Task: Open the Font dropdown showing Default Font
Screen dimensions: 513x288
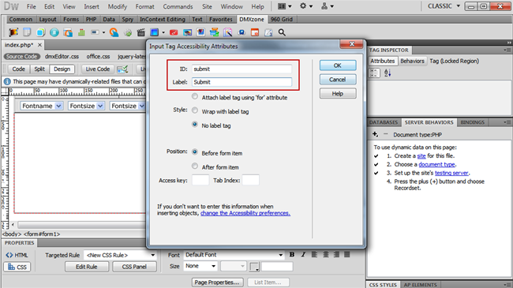Action: click(x=234, y=255)
